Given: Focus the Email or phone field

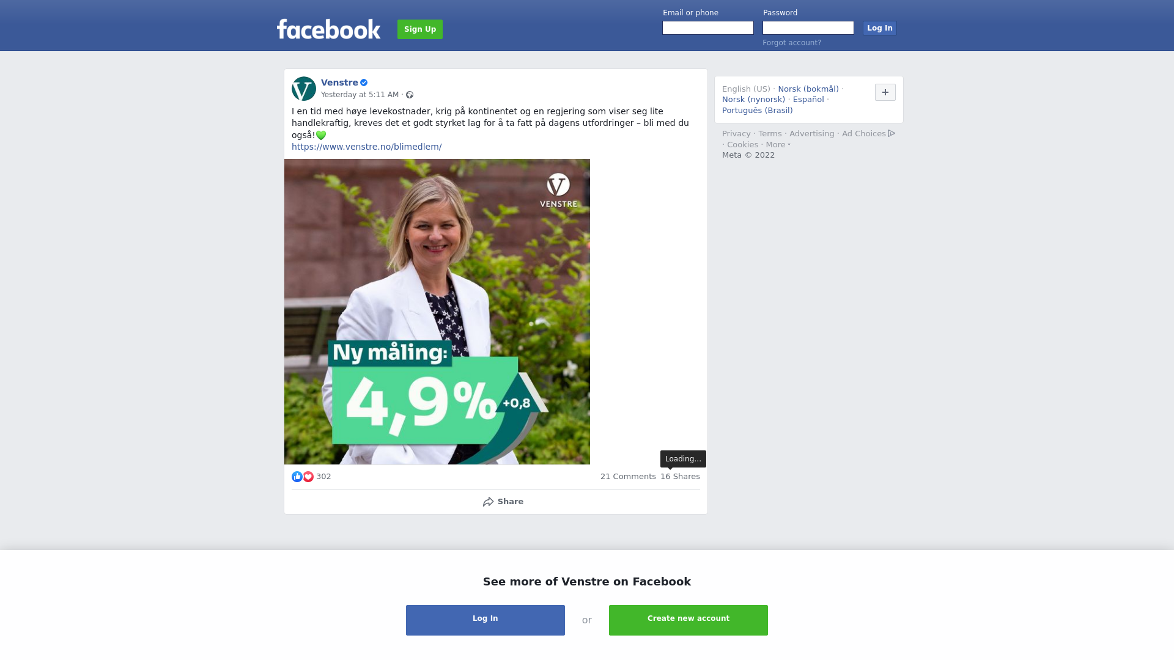Looking at the screenshot, I should tap(708, 28).
